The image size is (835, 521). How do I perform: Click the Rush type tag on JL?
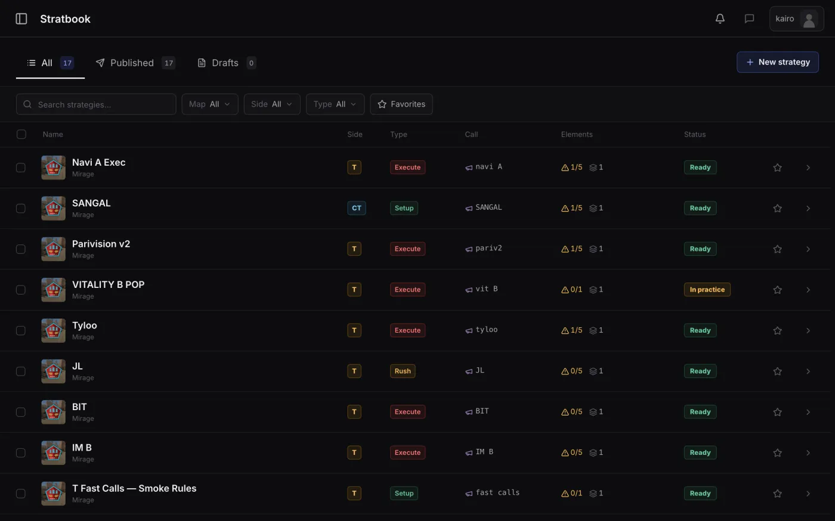403,371
